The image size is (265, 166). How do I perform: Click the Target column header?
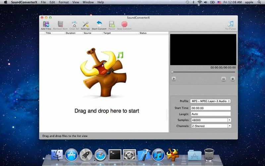point(107,33)
